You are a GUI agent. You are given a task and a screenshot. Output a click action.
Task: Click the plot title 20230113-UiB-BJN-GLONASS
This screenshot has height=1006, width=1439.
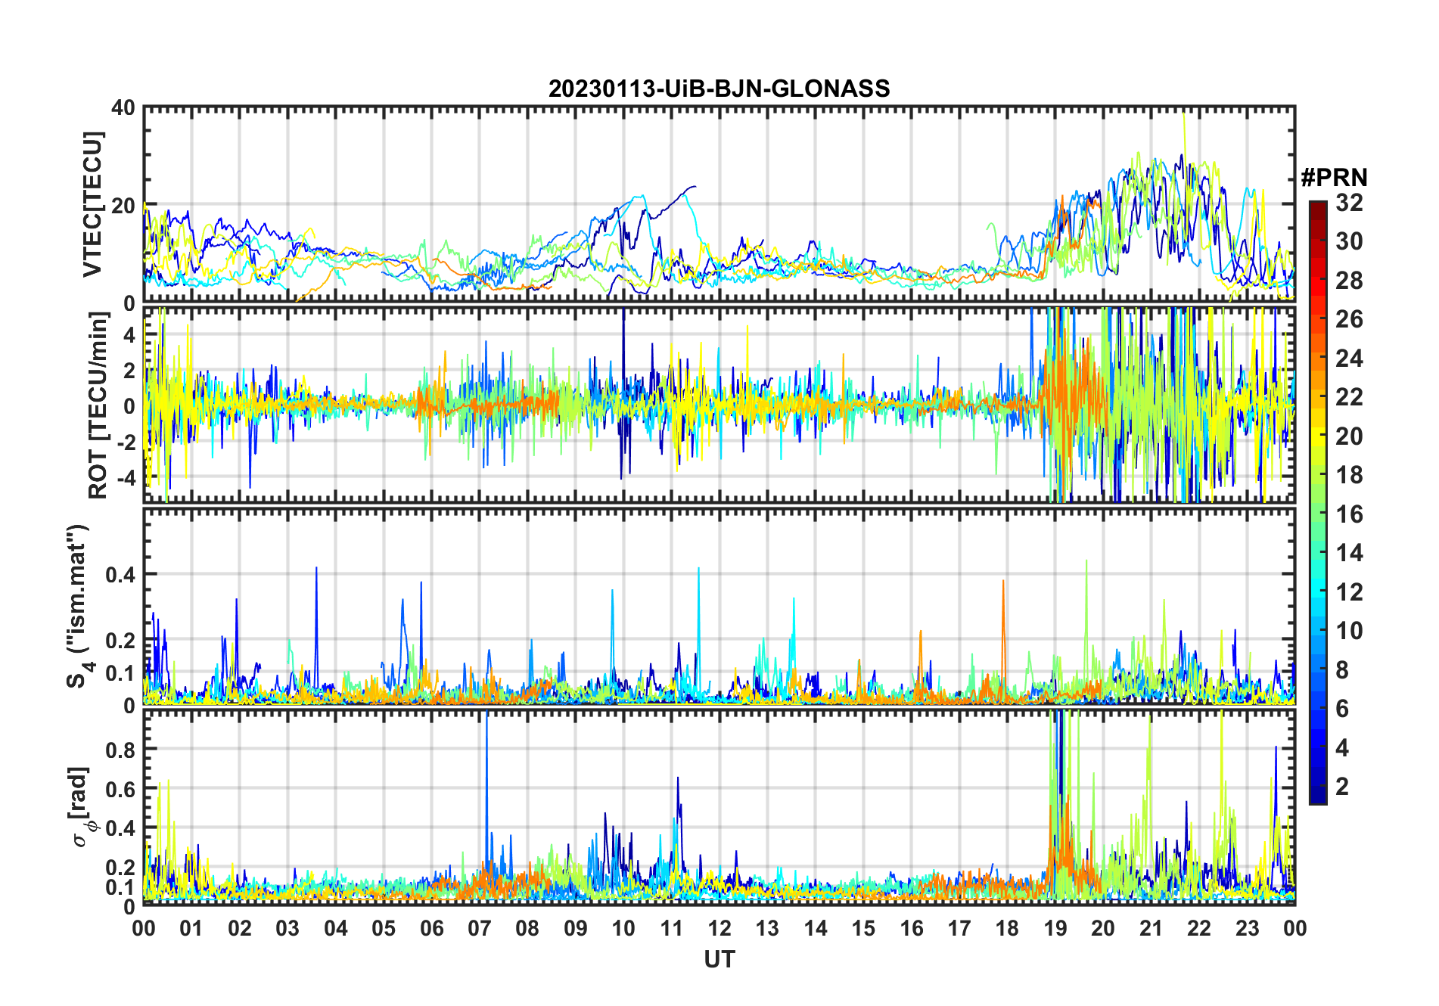click(x=719, y=88)
